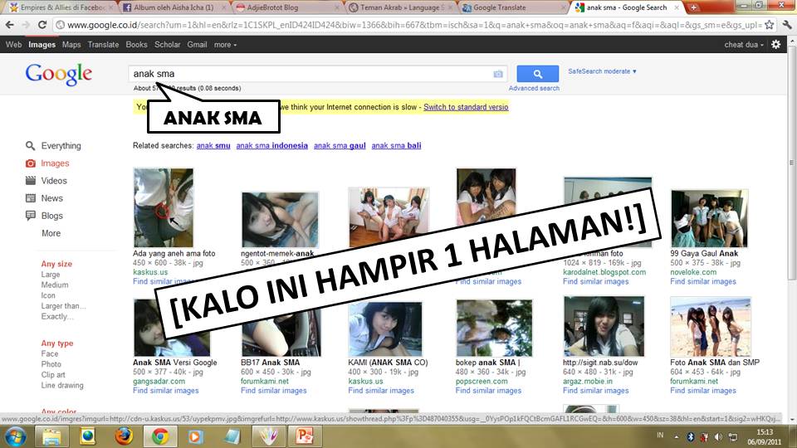Open a new browser tab
This screenshot has width=797, height=448.
point(693,7)
